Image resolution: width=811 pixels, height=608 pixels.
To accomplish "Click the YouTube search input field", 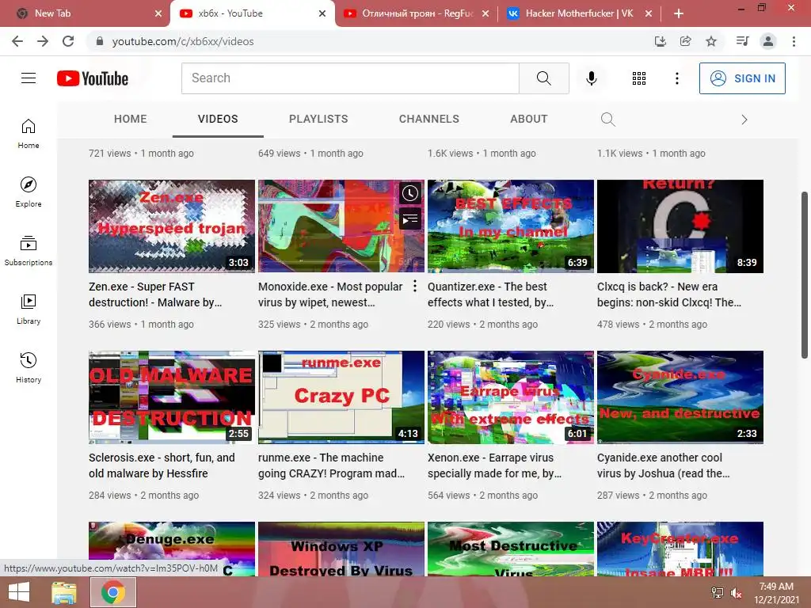I will coord(350,78).
